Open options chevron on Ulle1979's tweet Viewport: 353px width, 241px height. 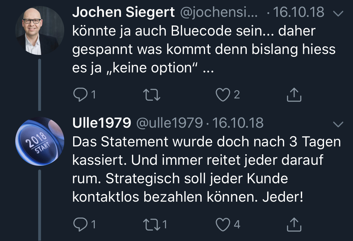click(338, 124)
